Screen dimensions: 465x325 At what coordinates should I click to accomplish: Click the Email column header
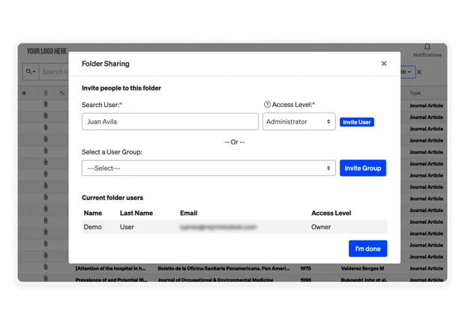coord(188,213)
